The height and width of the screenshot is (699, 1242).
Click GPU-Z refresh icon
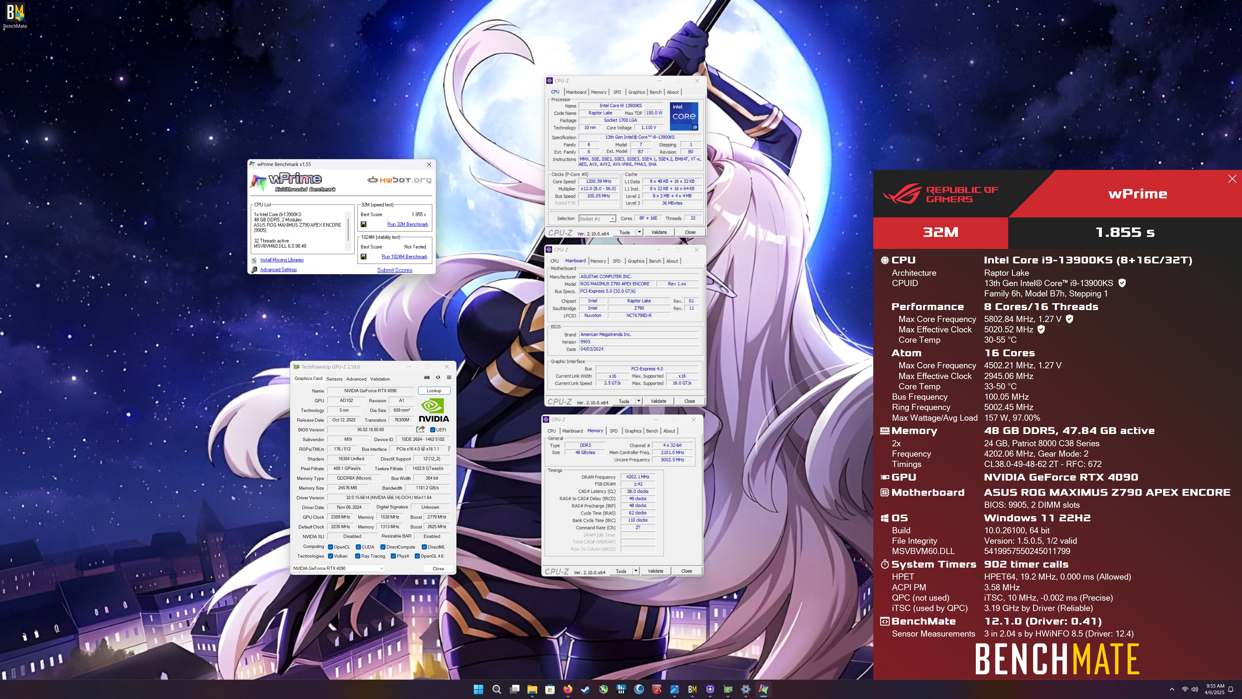438,378
